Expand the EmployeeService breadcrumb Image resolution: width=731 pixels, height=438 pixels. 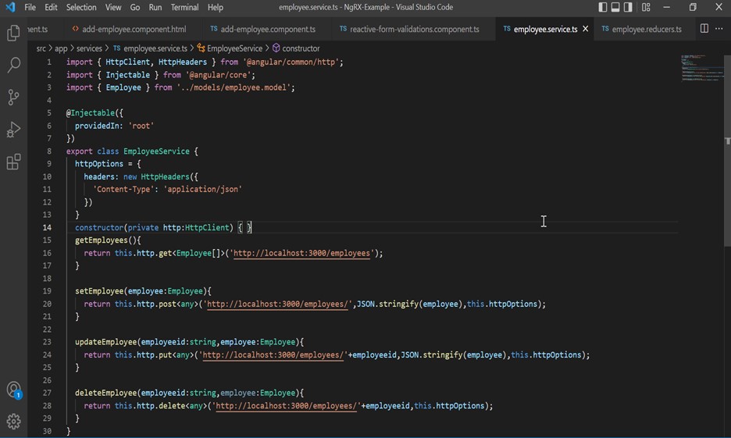(234, 48)
